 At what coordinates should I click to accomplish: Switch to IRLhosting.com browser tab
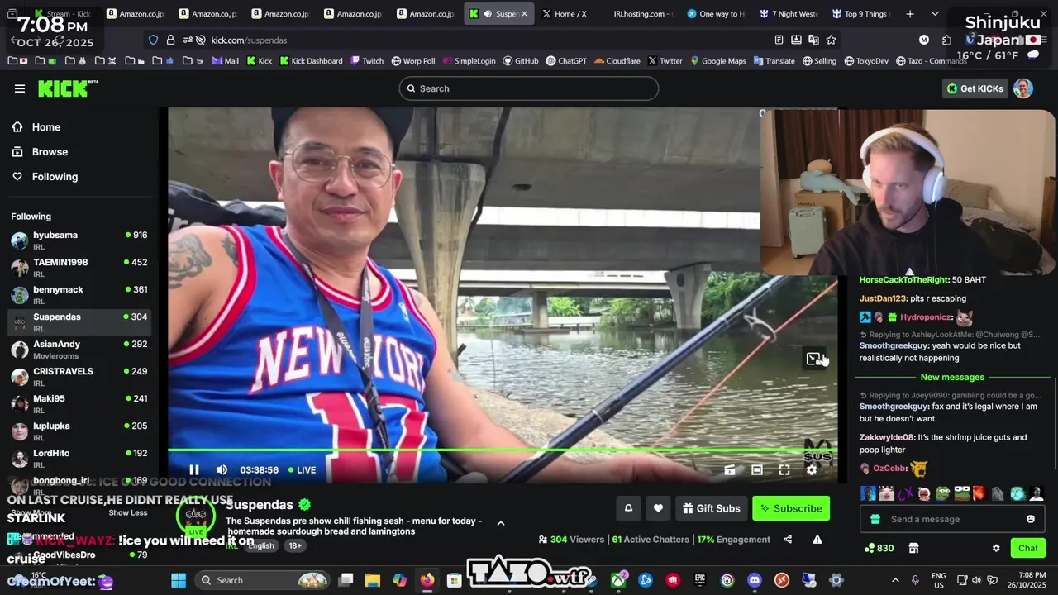(642, 14)
